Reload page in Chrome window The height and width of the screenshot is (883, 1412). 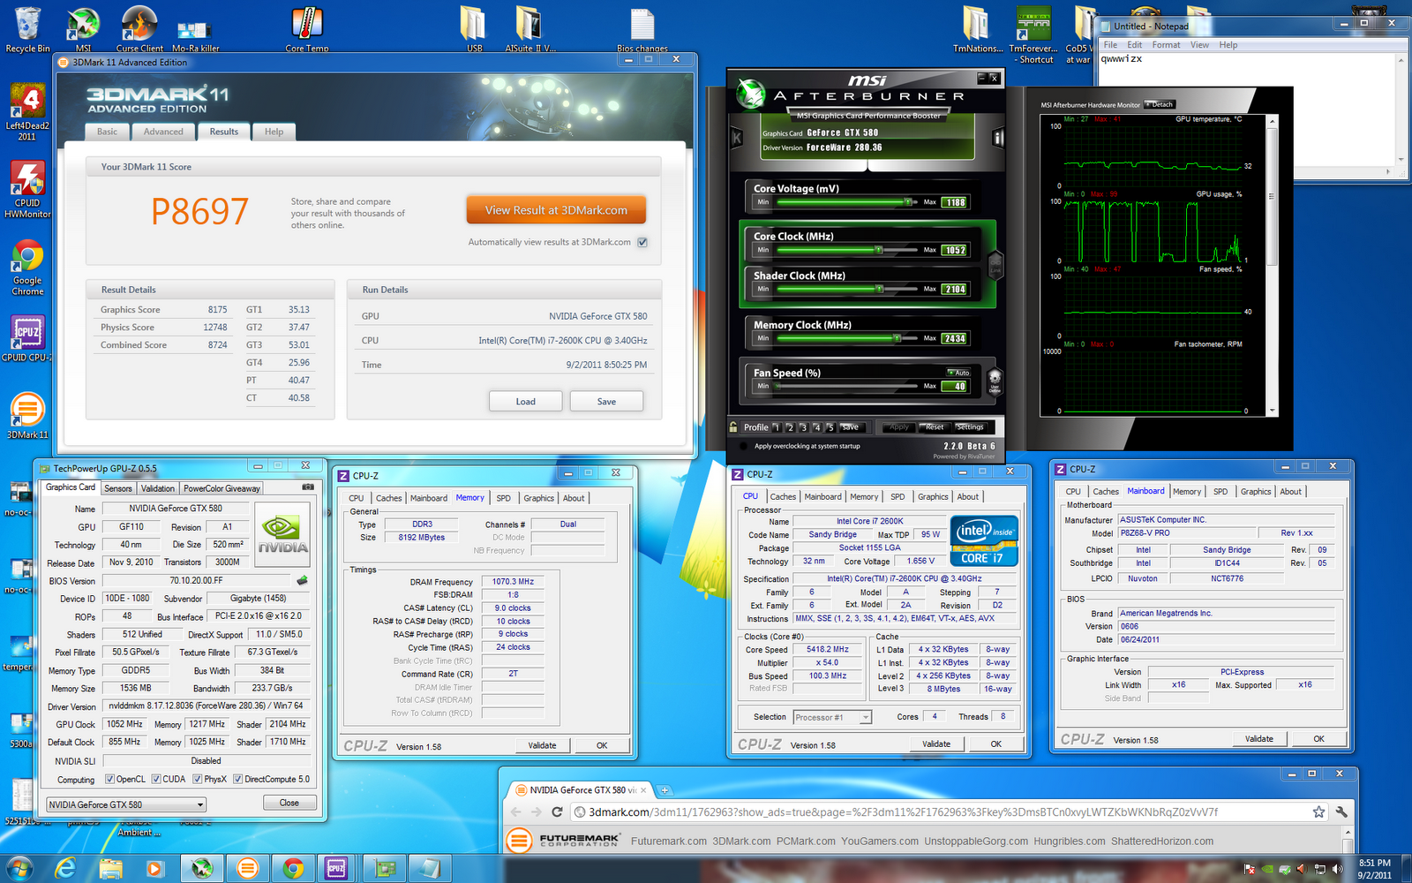[x=557, y=811]
